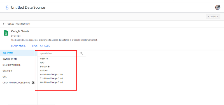Click the SELECT CONNECTOR label
Screen dimensions: 224x105
point(19,24)
